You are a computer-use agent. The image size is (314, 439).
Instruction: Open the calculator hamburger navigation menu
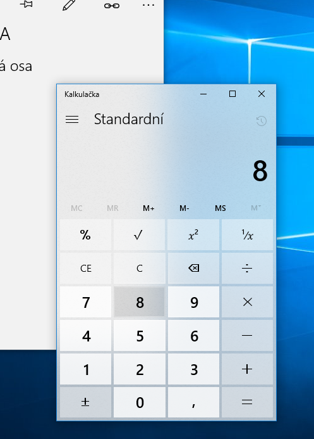[x=72, y=120]
